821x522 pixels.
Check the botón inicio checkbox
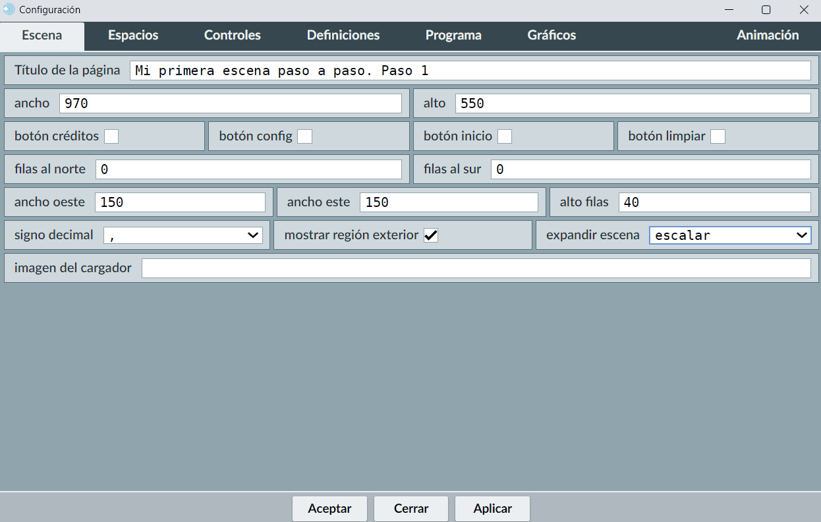click(x=505, y=136)
